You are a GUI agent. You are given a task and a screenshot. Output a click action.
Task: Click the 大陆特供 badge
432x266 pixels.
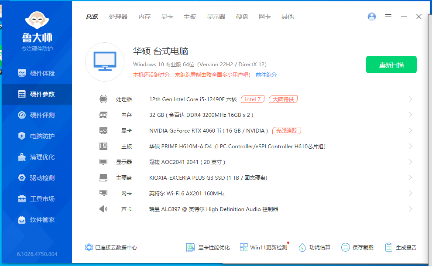click(x=283, y=99)
